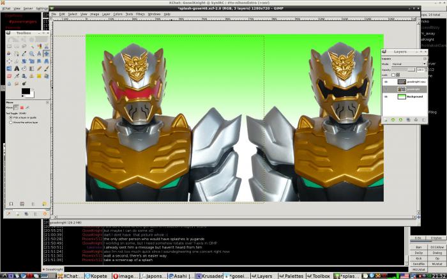Open the layer Mode dropdown
447x279 pixels.
[409, 64]
